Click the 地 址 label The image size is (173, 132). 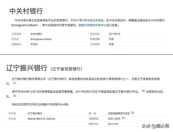[x=92, y=113]
